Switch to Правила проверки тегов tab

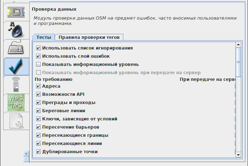[89, 37]
